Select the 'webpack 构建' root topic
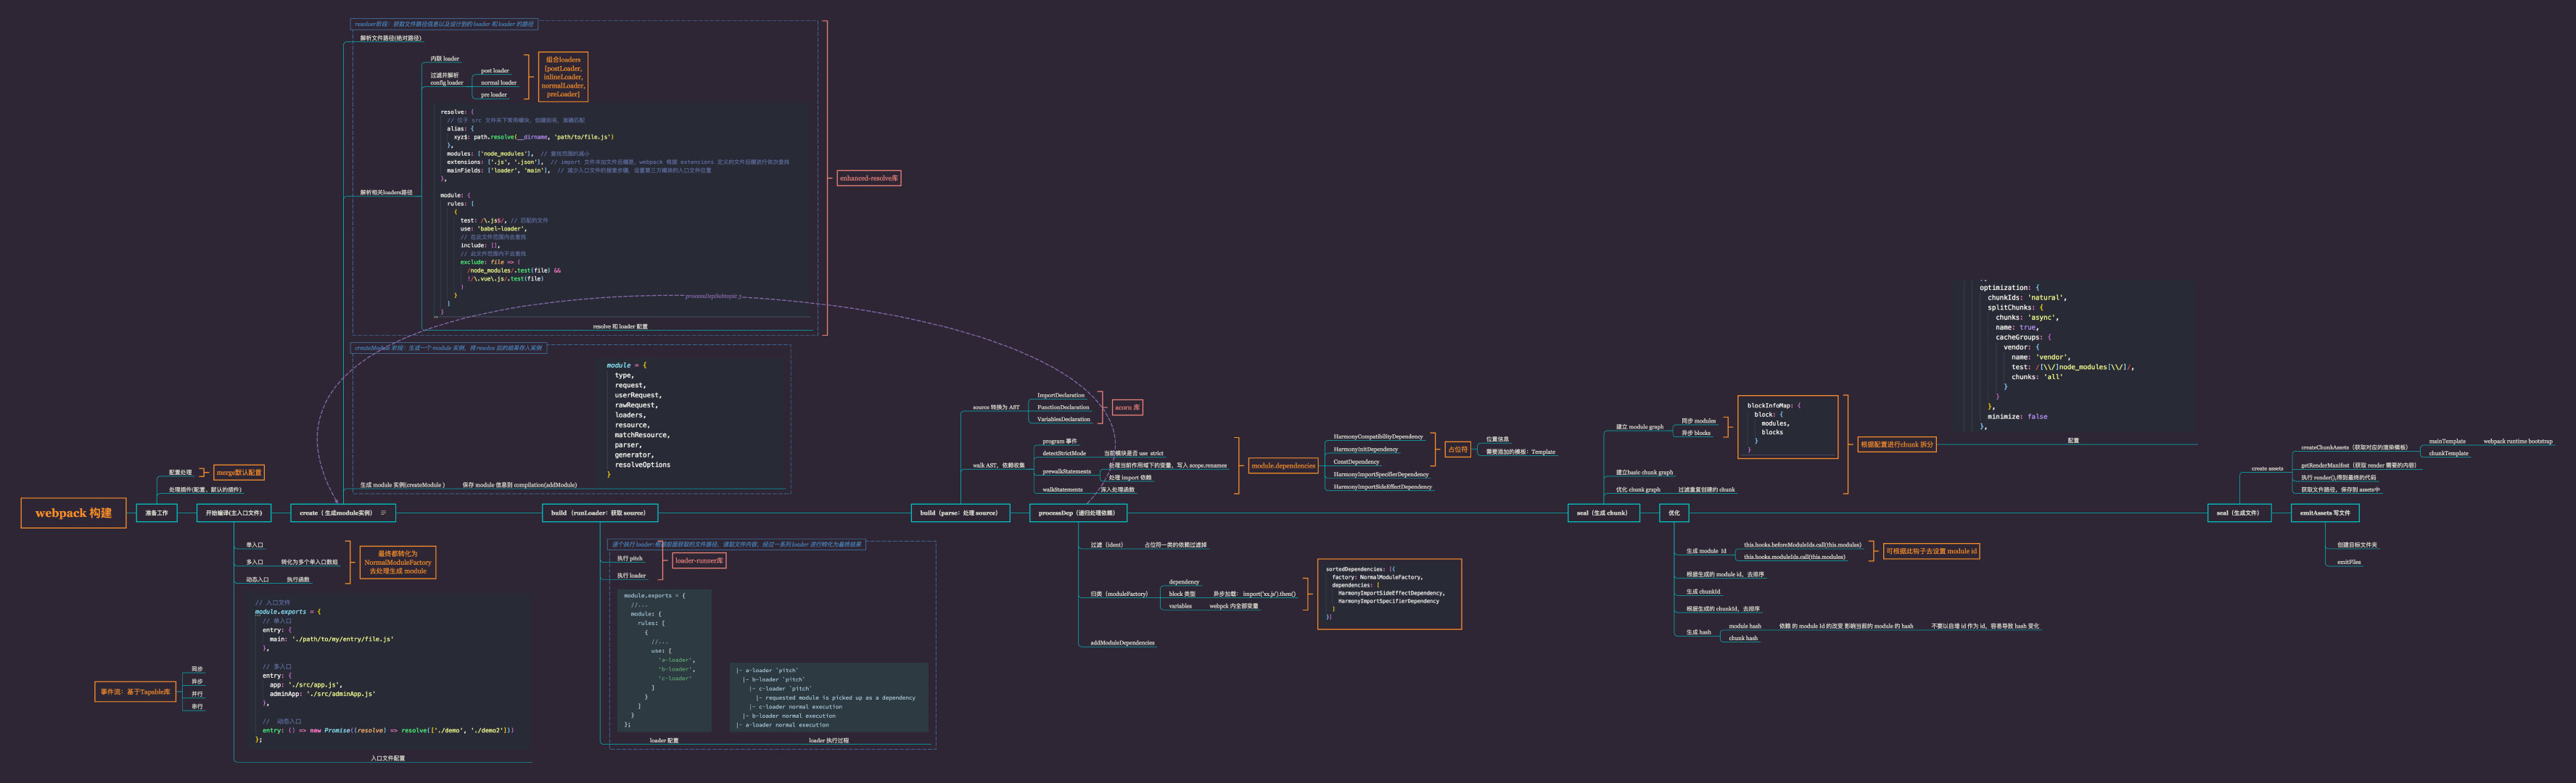Image resolution: width=2576 pixels, height=783 pixels. pos(73,513)
